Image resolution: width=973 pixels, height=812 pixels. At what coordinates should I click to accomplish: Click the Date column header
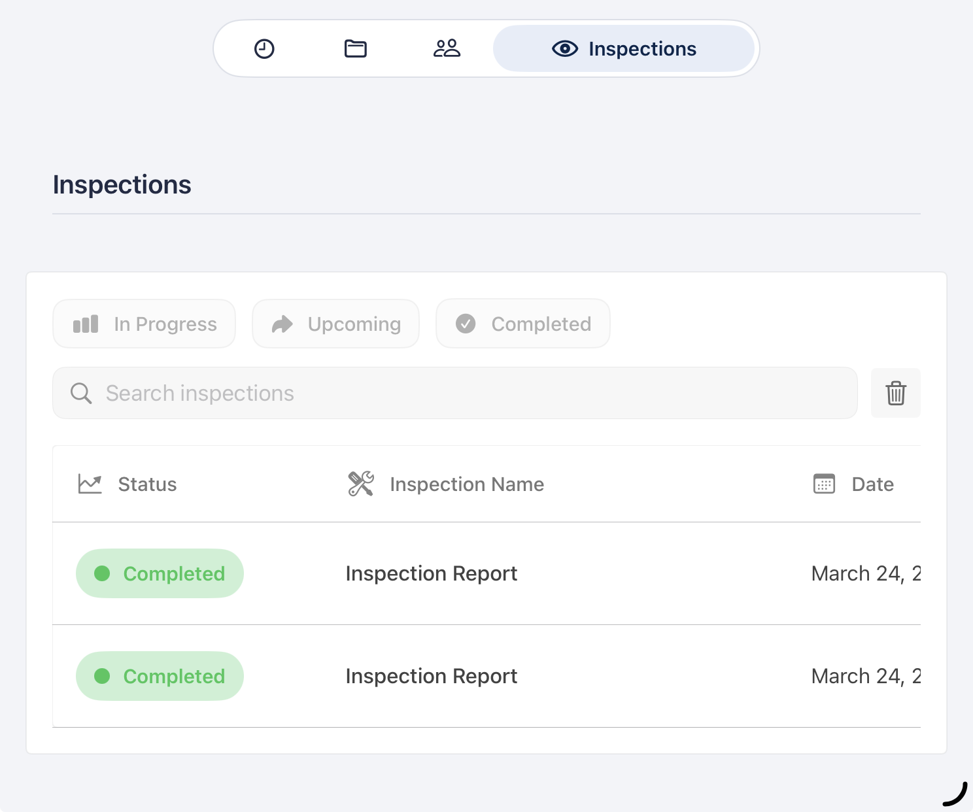[x=872, y=484]
